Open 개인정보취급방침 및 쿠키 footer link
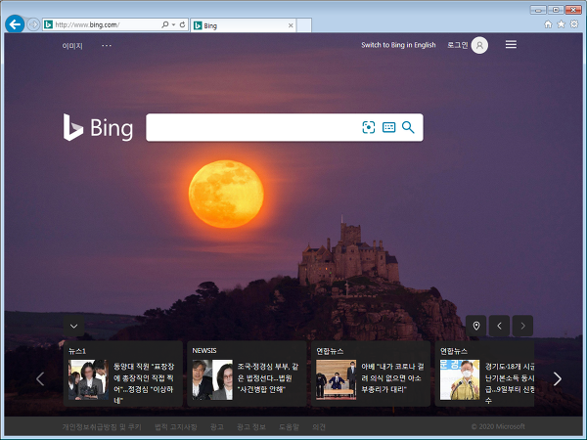587x440 pixels. point(102,427)
